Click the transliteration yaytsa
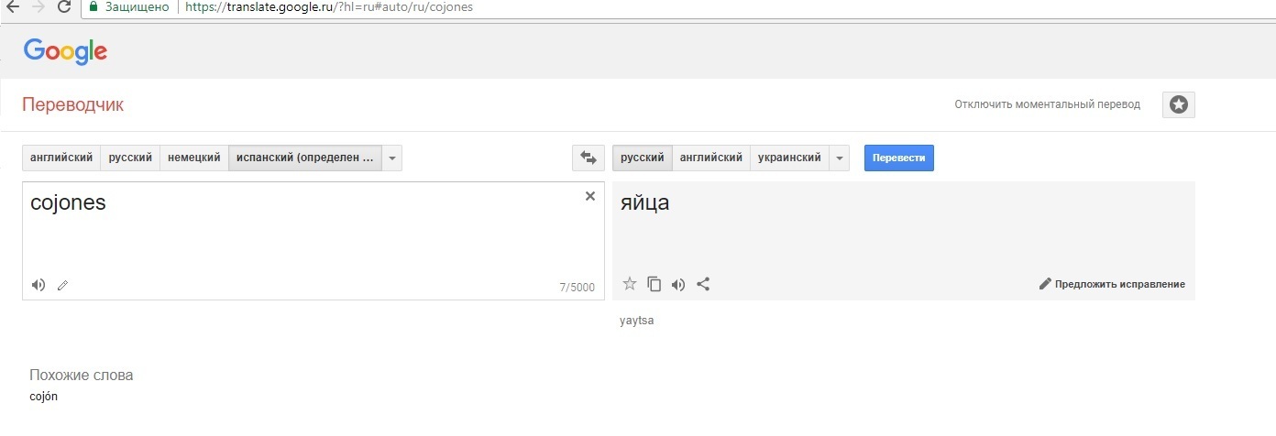Viewport: 1276px width, 436px height. (637, 321)
